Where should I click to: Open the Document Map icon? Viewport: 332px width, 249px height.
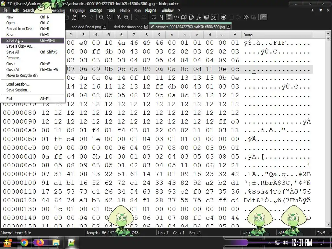(x=184, y=18)
